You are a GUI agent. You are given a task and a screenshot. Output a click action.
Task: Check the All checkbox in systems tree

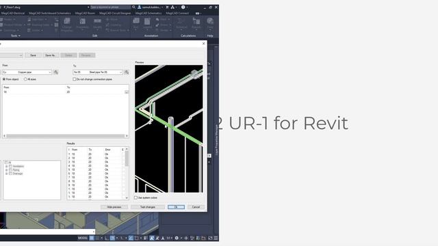(x=6, y=163)
